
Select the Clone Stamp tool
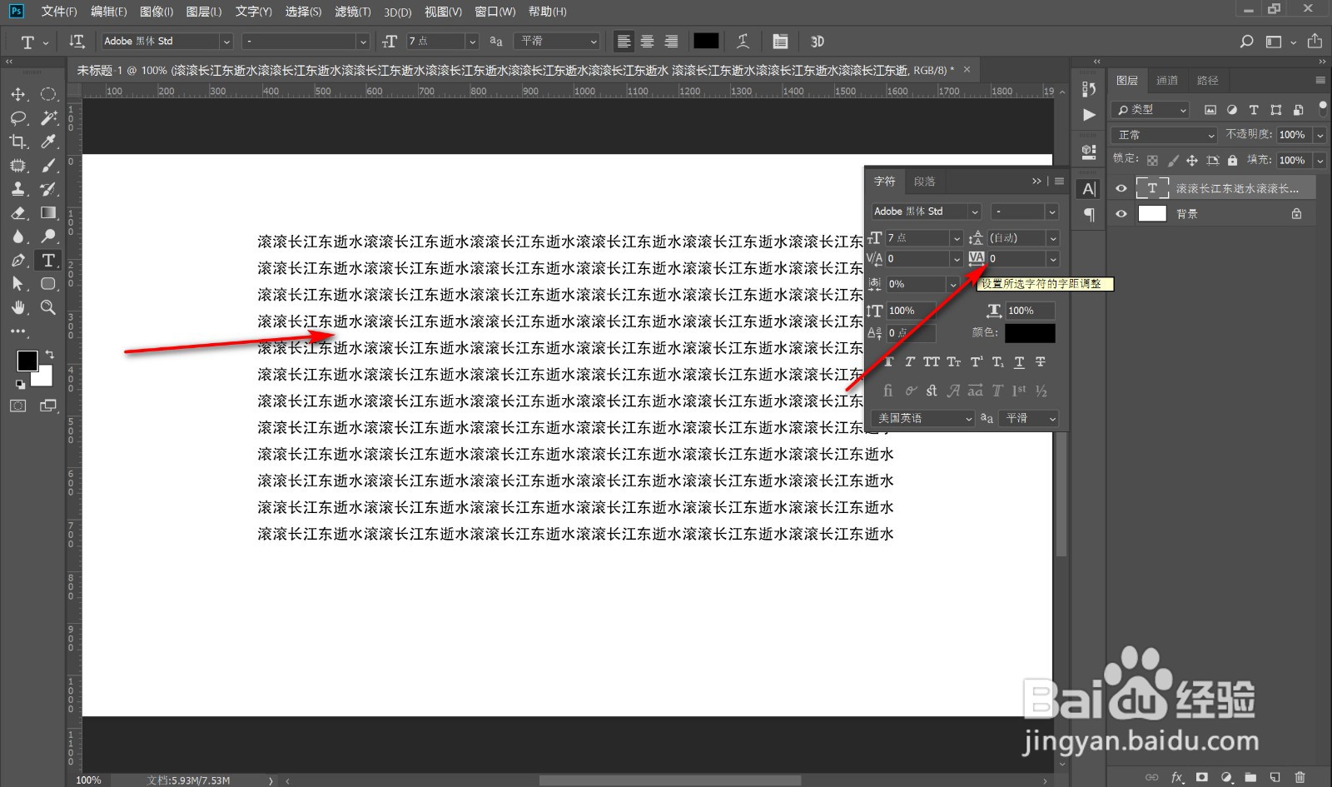pyautogui.click(x=18, y=189)
